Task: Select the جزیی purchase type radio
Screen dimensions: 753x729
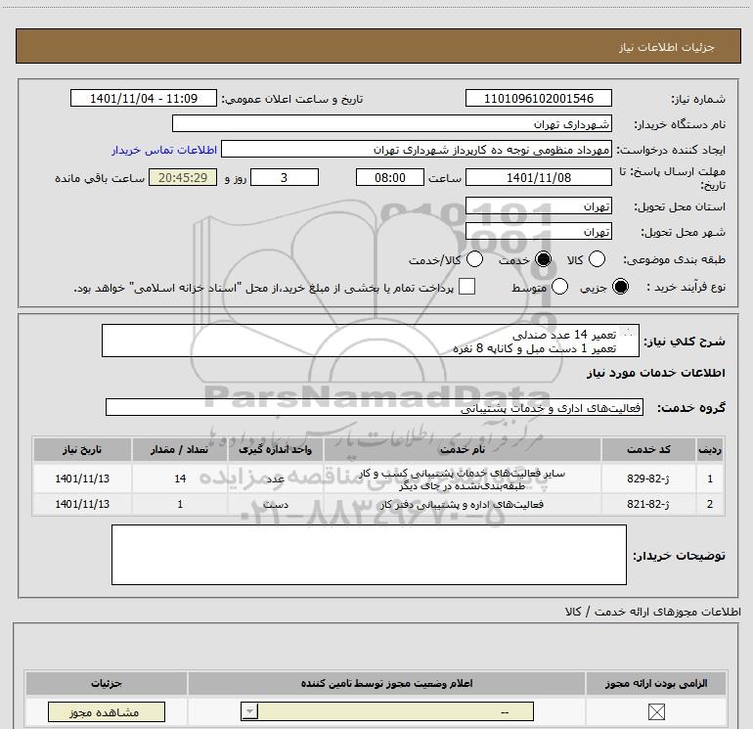Action: (x=620, y=287)
